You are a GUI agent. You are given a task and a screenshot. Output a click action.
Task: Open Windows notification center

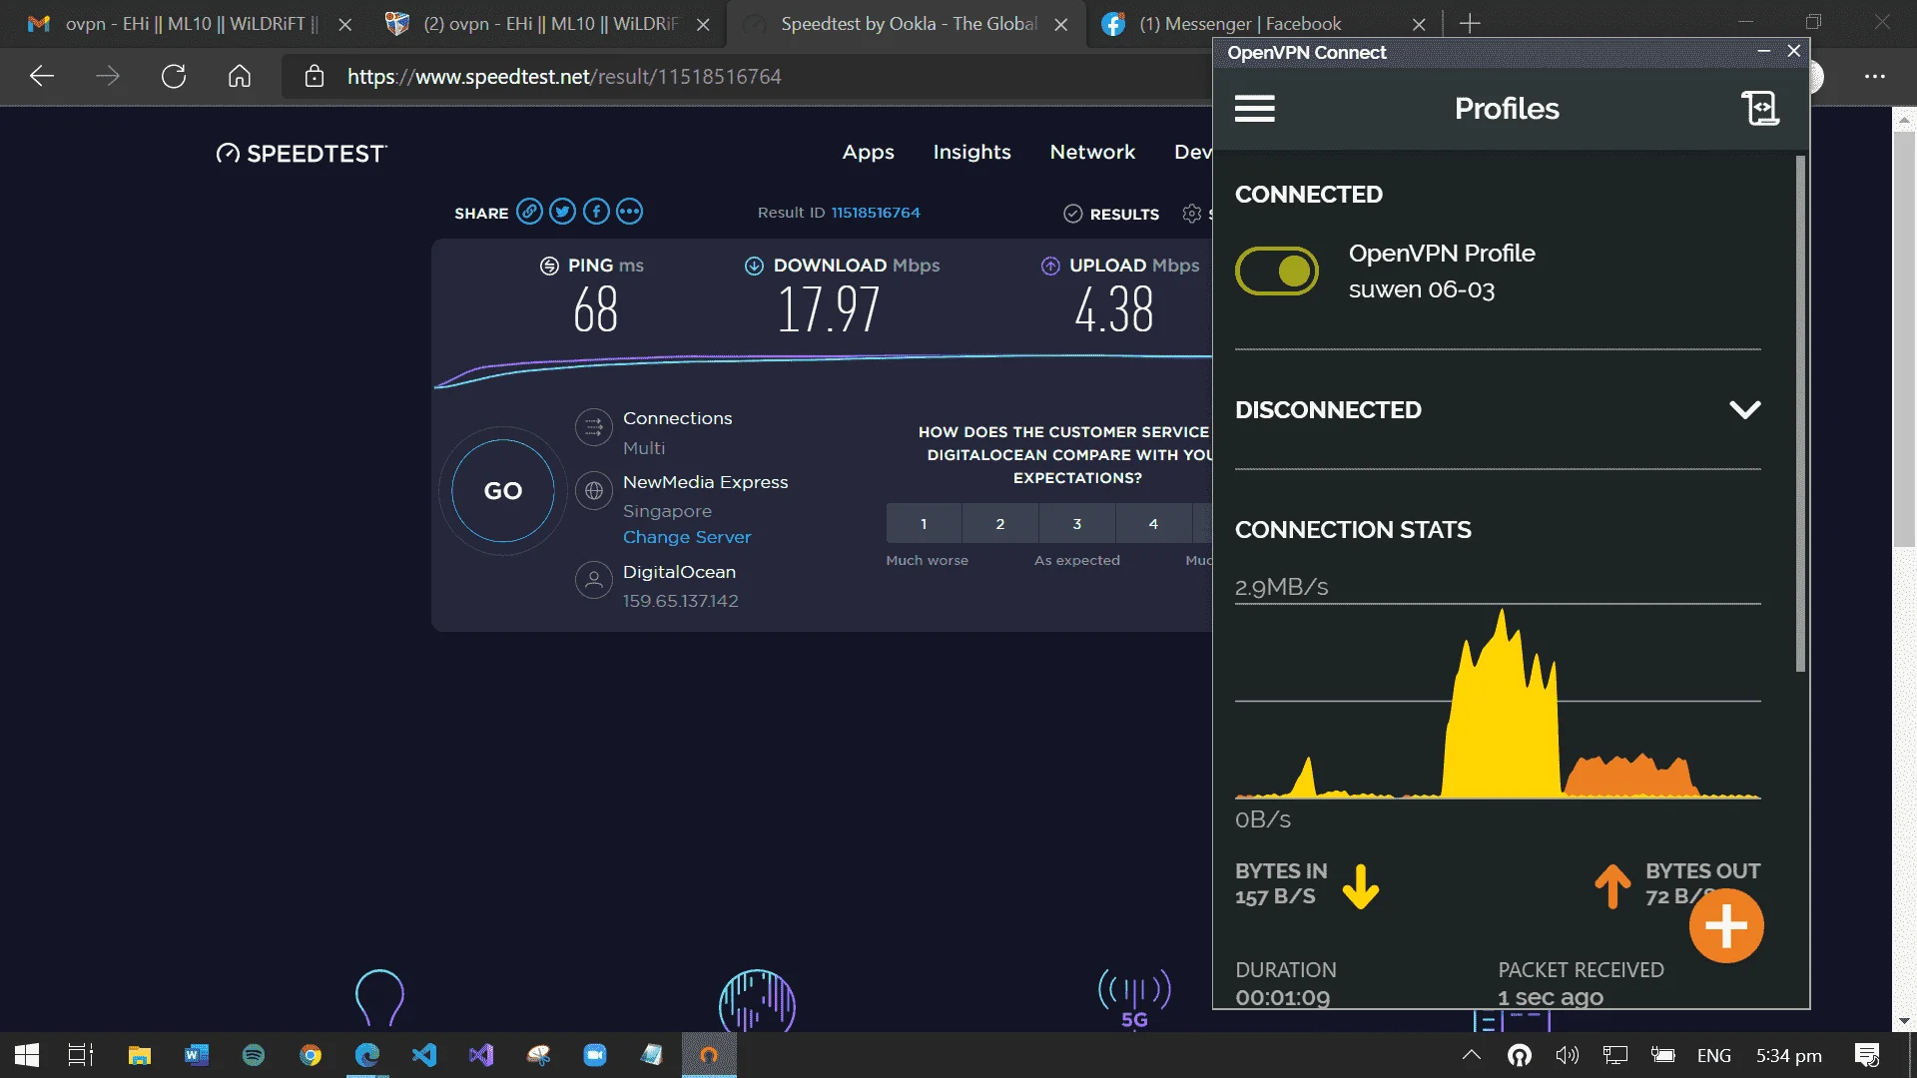[x=1867, y=1055]
